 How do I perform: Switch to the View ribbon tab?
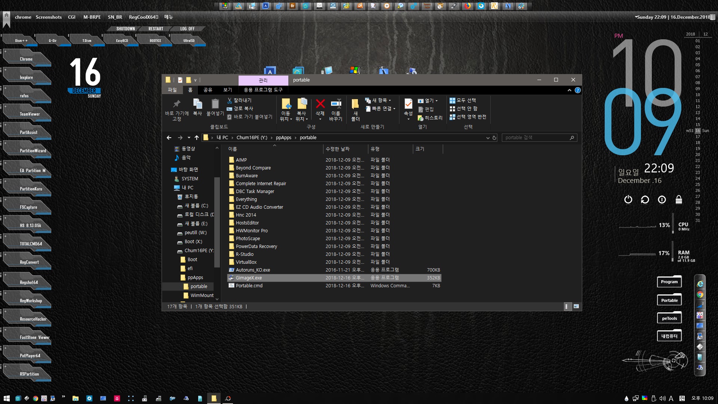click(228, 90)
